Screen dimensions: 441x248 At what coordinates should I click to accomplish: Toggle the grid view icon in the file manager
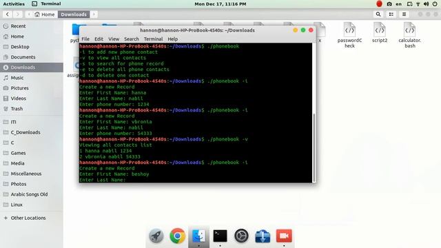coord(391,14)
